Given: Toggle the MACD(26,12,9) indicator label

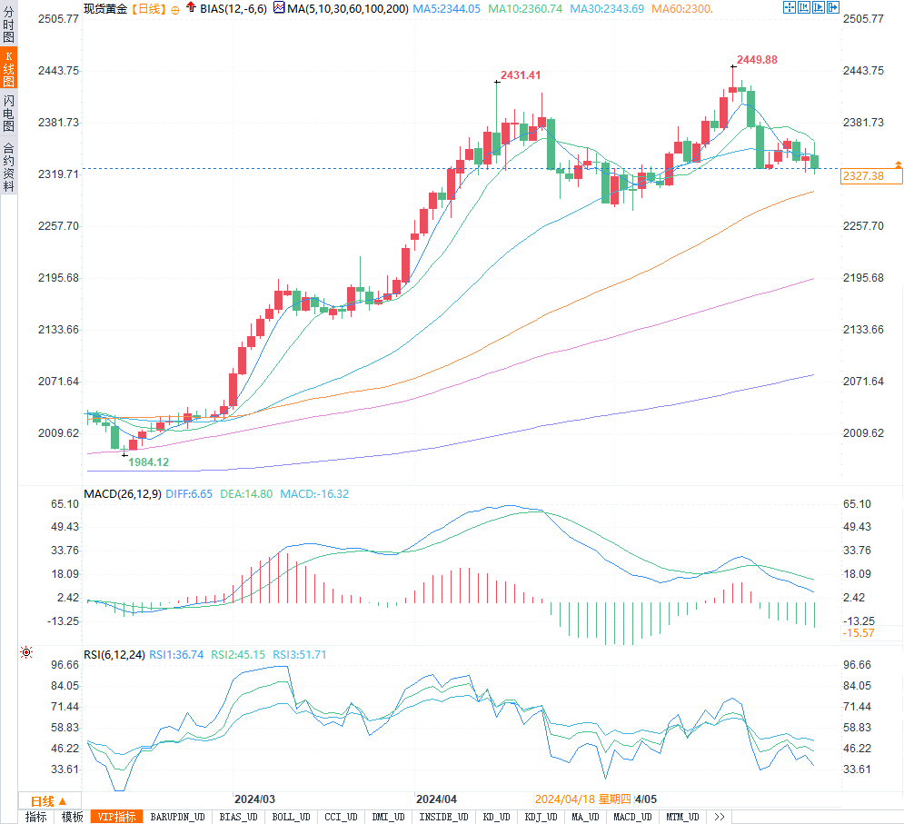Looking at the screenshot, I should (122, 494).
